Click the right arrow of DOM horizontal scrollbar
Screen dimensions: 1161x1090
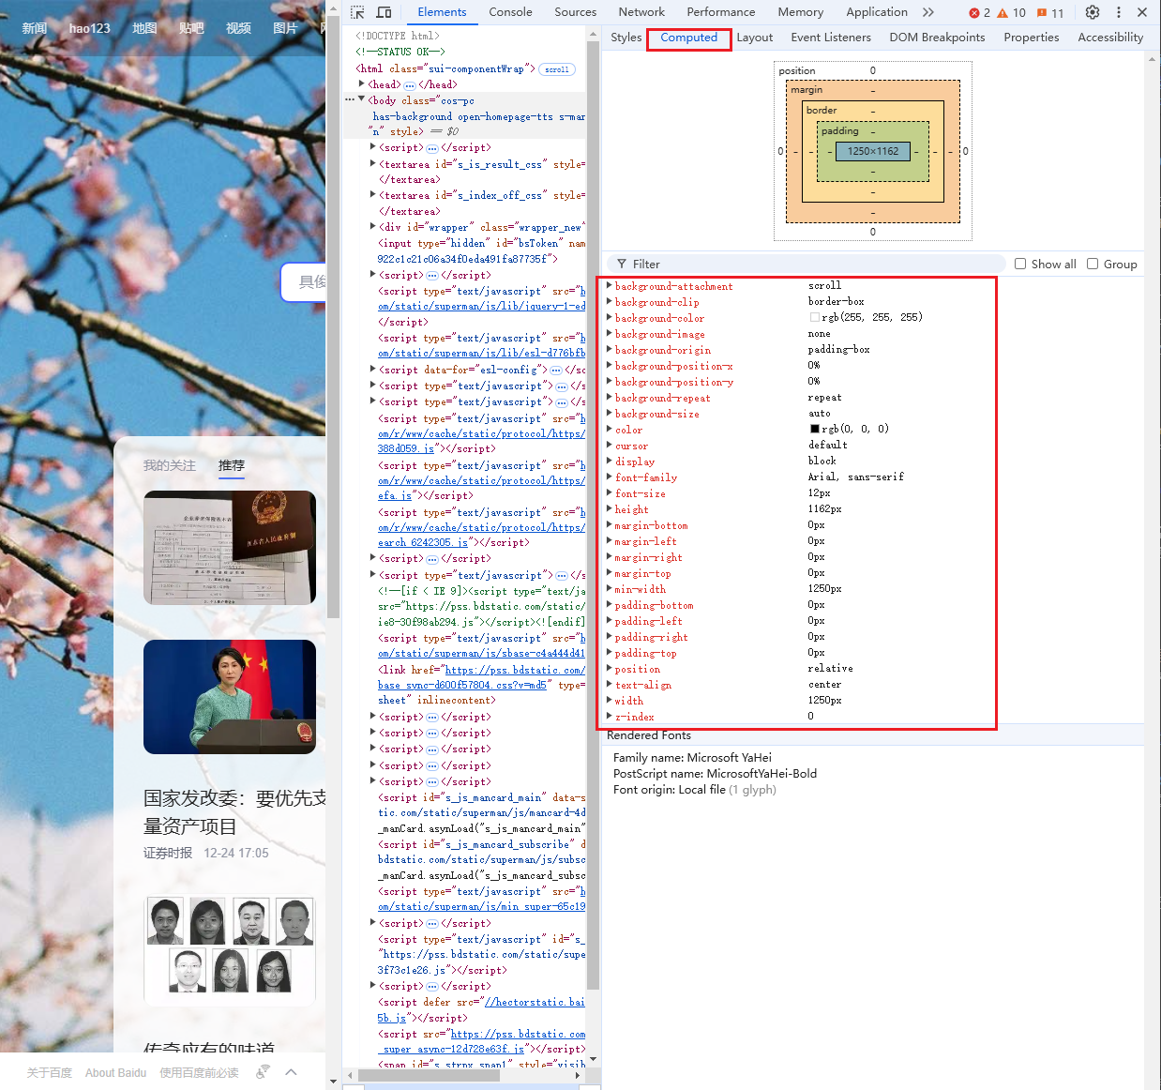coord(578,1075)
